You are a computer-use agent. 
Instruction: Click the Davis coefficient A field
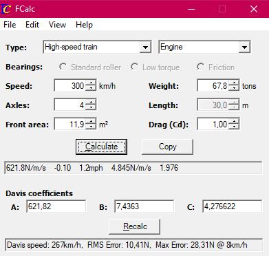[56, 206]
